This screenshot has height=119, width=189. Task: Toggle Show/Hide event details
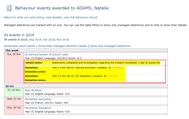[x=20, y=46]
